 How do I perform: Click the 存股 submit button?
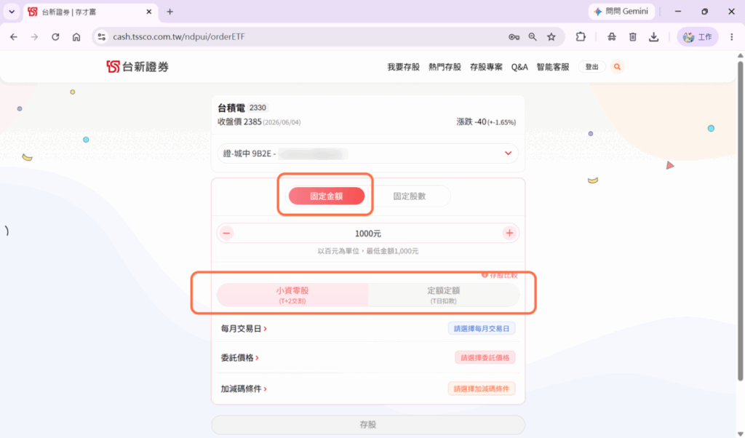point(367,424)
